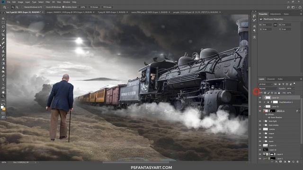Image resolution: width=303 pixels, height=170 pixels.
Task: Open the Filter menu
Action: [48, 2]
